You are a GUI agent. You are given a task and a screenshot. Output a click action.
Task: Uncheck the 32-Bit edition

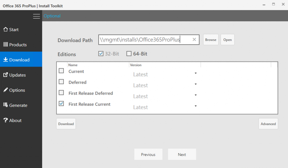101,53
